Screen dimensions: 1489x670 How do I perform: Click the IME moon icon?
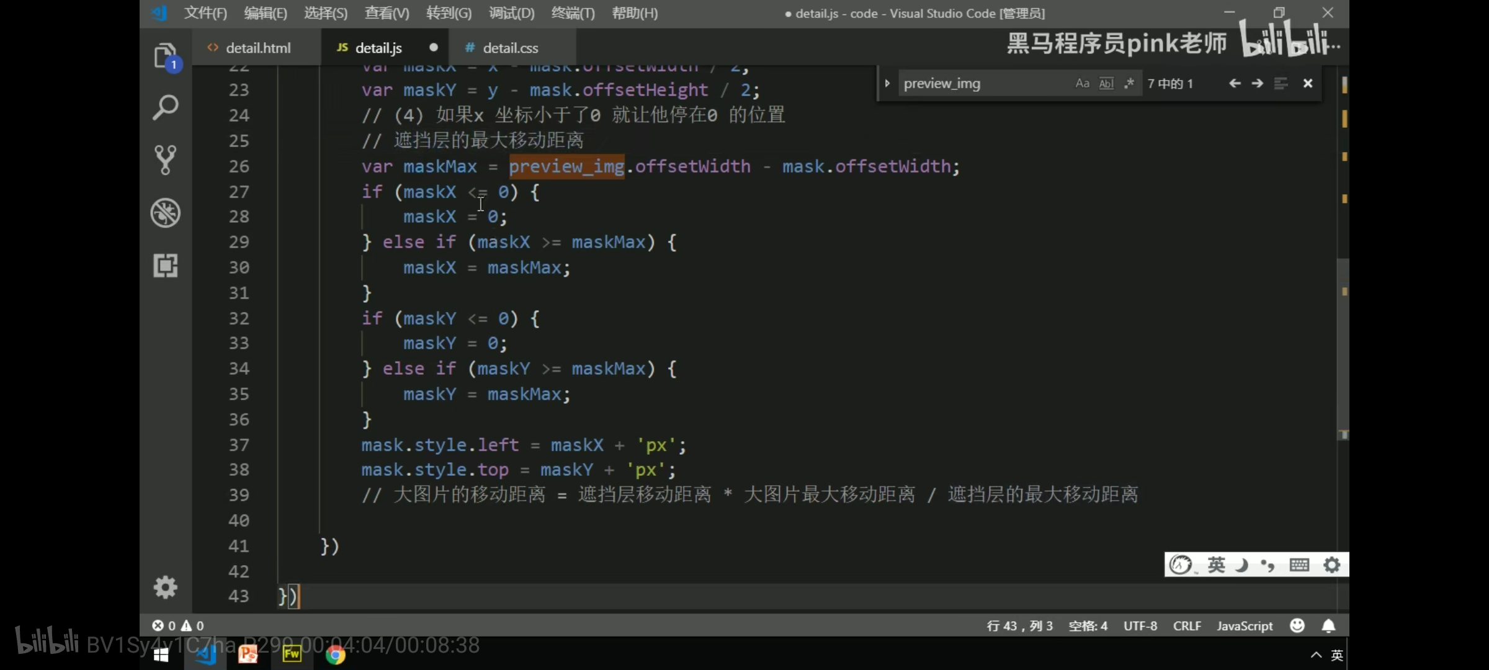(x=1241, y=565)
